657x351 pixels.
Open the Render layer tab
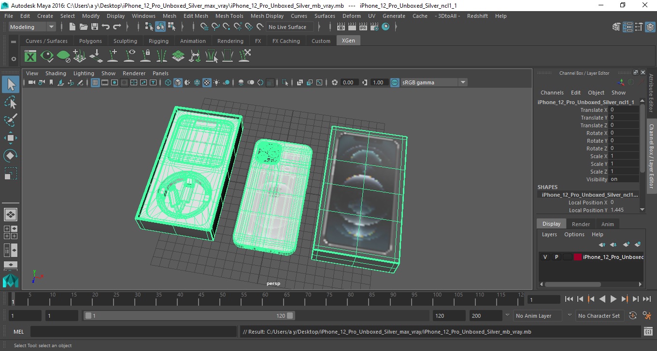(x=581, y=224)
